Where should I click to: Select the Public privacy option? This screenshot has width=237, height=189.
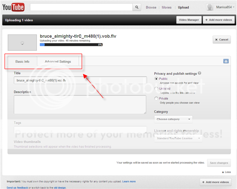point(156,79)
